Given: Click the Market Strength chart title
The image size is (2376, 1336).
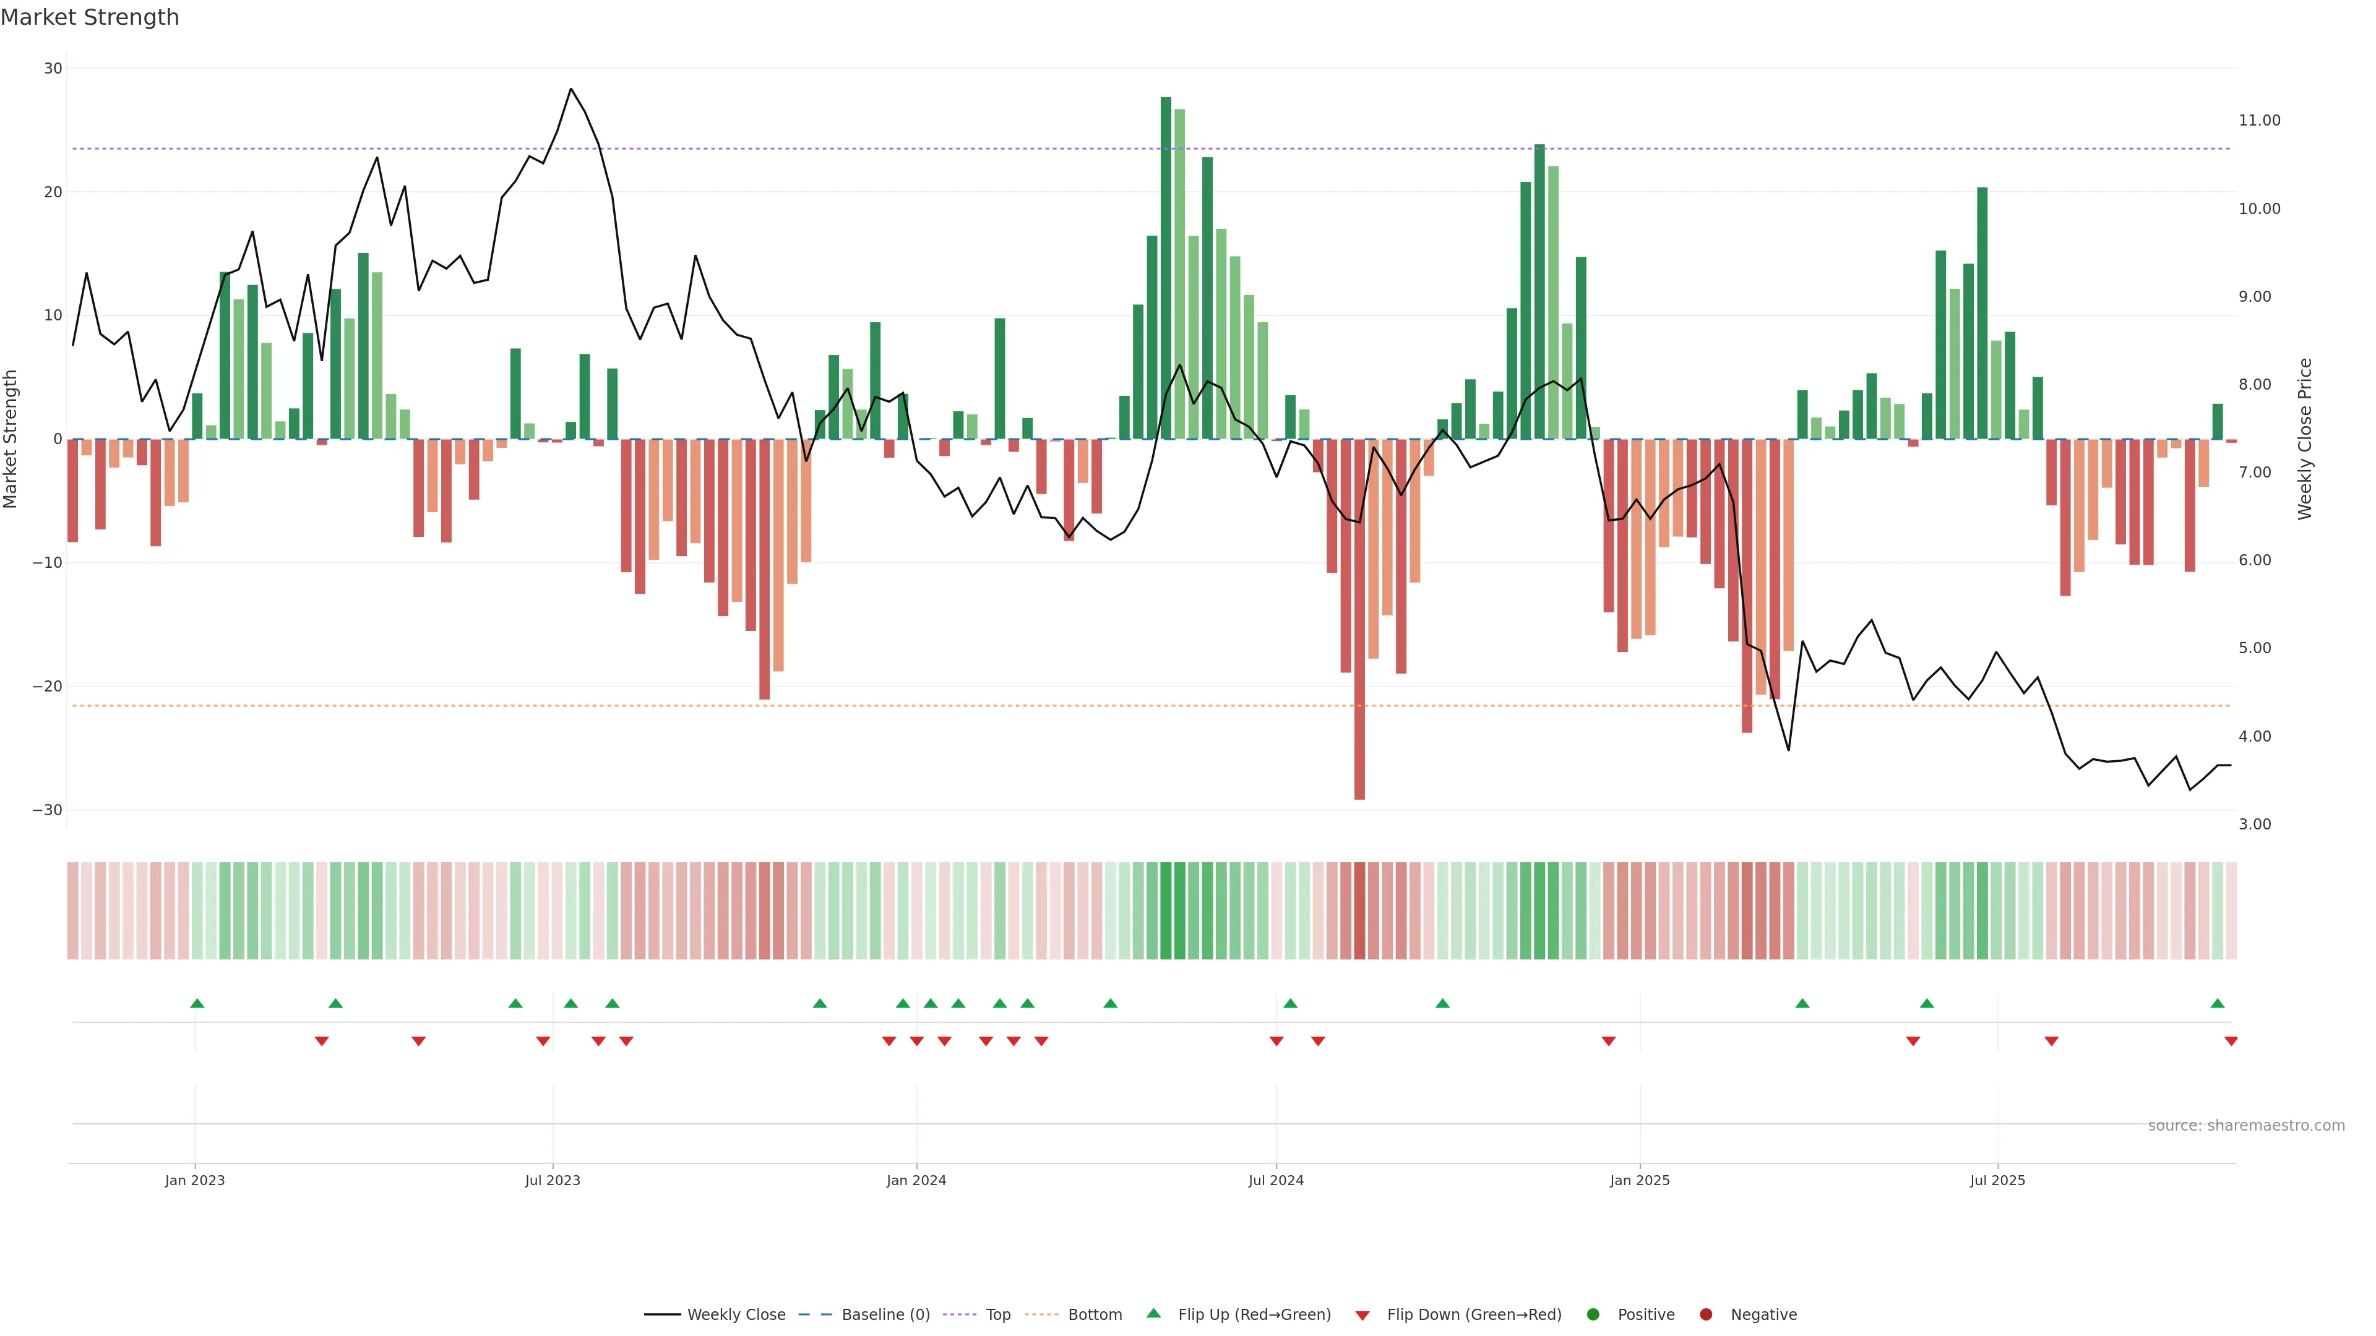Looking at the screenshot, I should (90, 17).
